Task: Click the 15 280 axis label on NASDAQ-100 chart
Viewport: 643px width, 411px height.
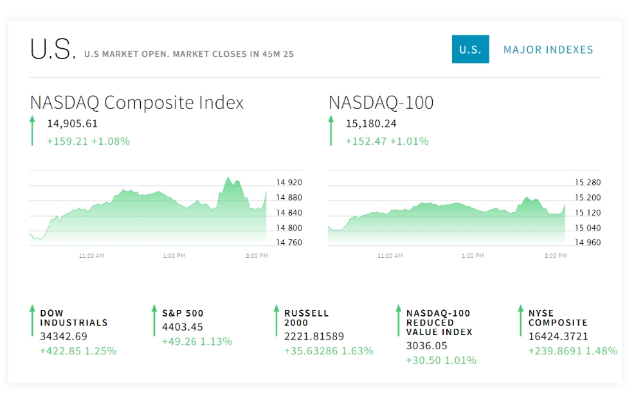Action: tap(588, 183)
